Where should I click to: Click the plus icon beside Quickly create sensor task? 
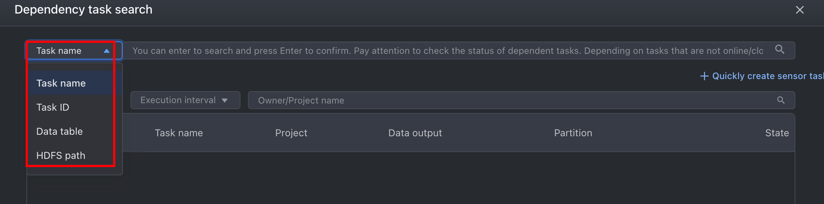pyautogui.click(x=704, y=76)
